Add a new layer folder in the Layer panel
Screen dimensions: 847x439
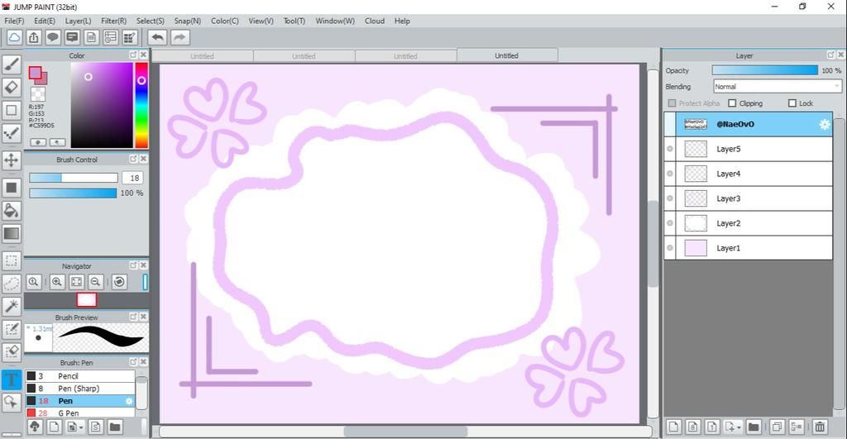(754, 427)
